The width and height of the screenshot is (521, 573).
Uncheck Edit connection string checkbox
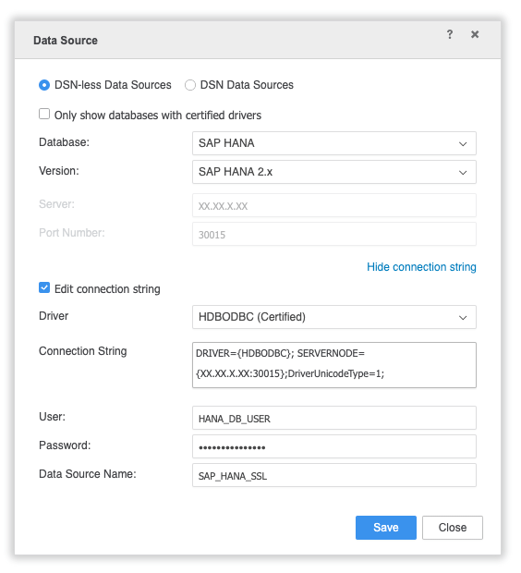coord(44,288)
